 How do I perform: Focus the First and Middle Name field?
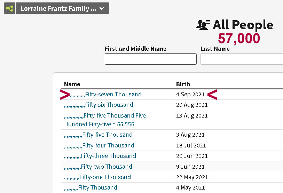[x=150, y=59]
